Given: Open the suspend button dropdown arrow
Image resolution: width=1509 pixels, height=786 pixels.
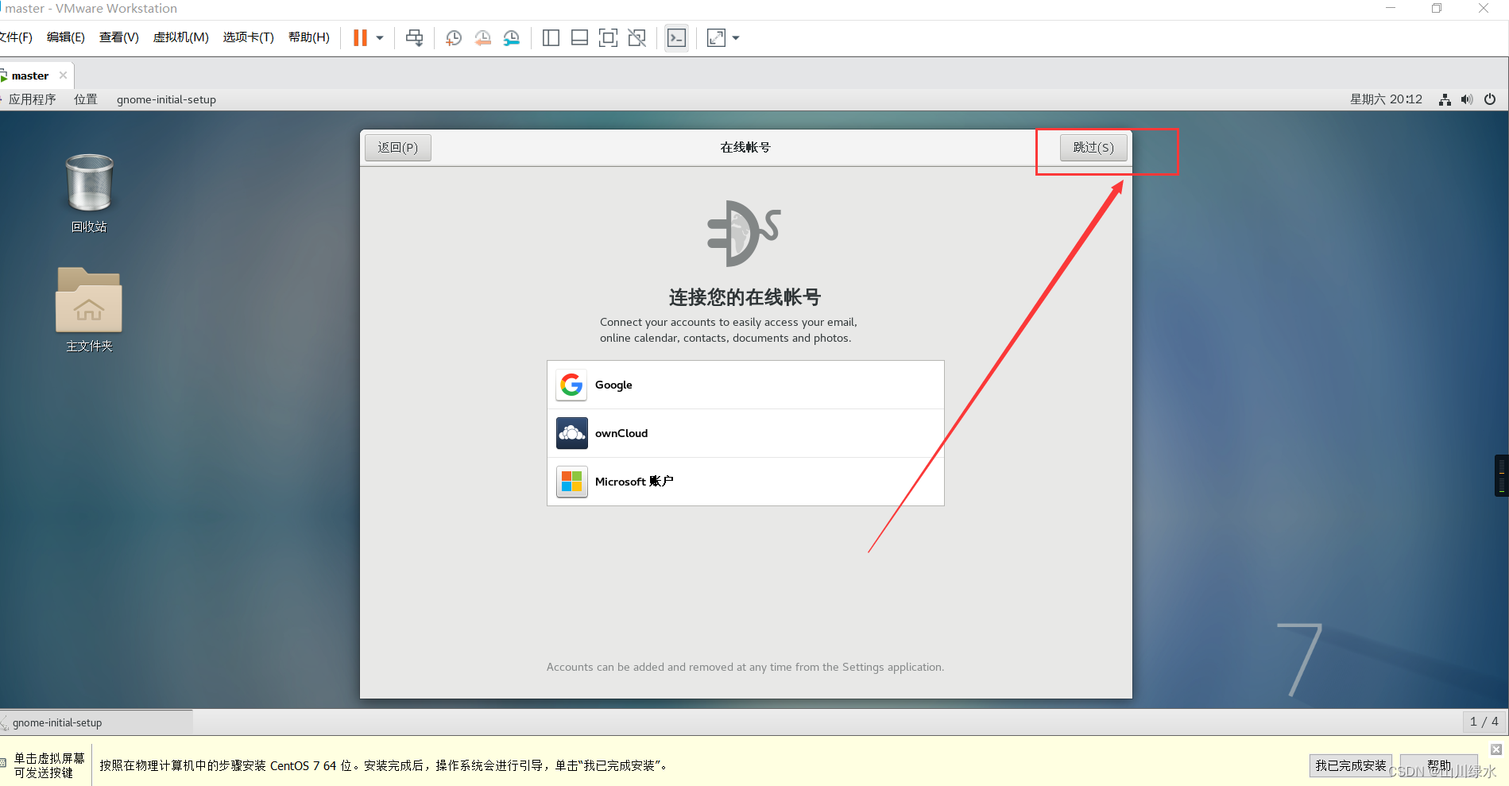Looking at the screenshot, I should 379,37.
